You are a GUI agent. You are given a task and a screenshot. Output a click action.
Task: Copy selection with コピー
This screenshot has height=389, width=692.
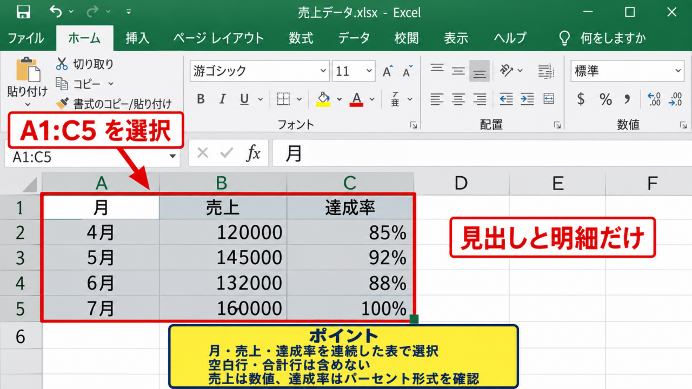(x=79, y=84)
